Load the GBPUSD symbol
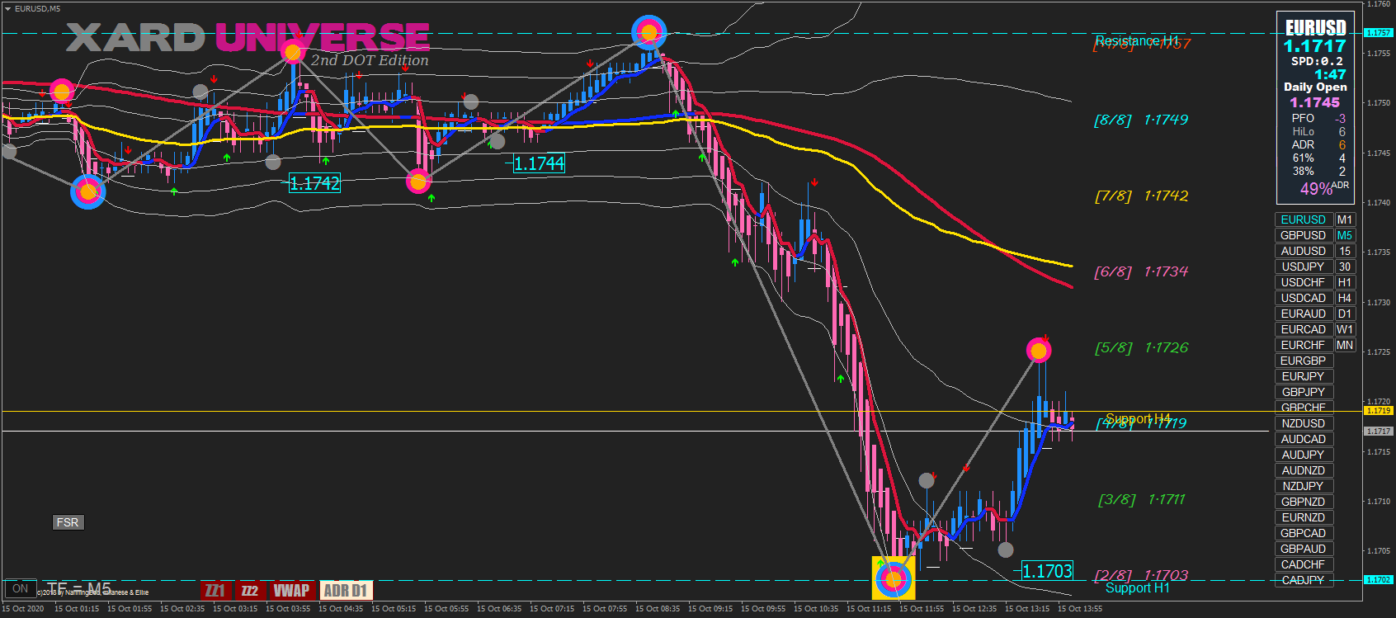The image size is (1396, 618). tap(1304, 235)
